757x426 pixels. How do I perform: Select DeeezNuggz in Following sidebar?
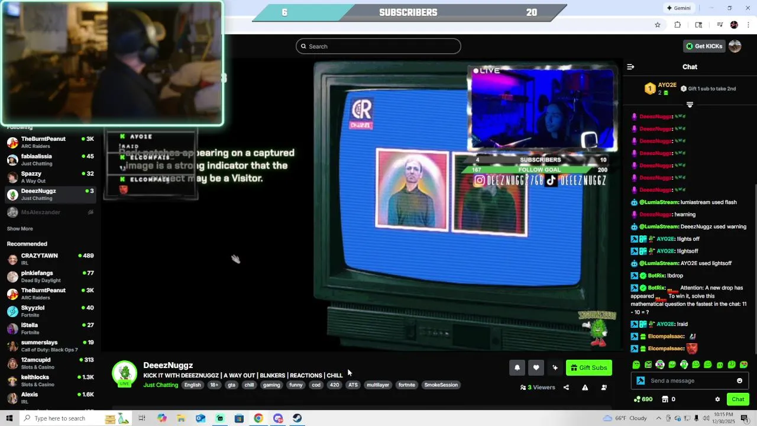pyautogui.click(x=50, y=195)
